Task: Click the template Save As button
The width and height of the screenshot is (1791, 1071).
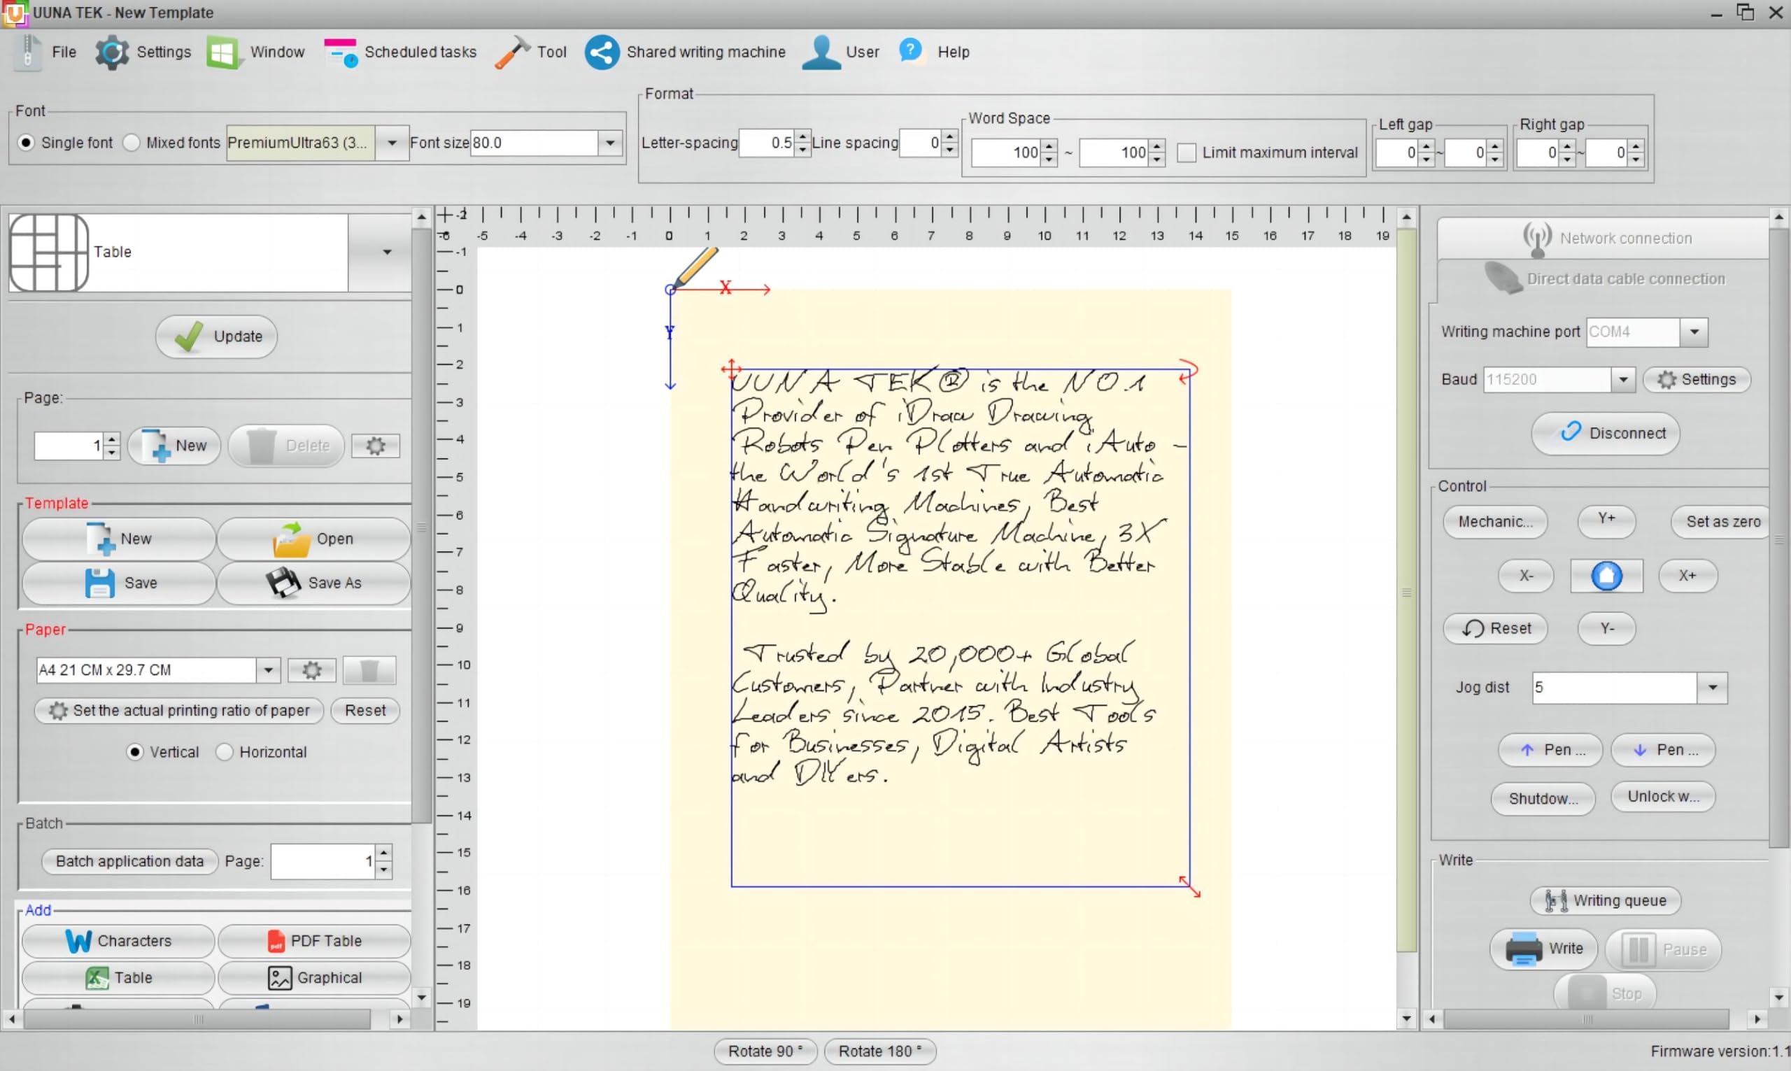Action: [314, 583]
